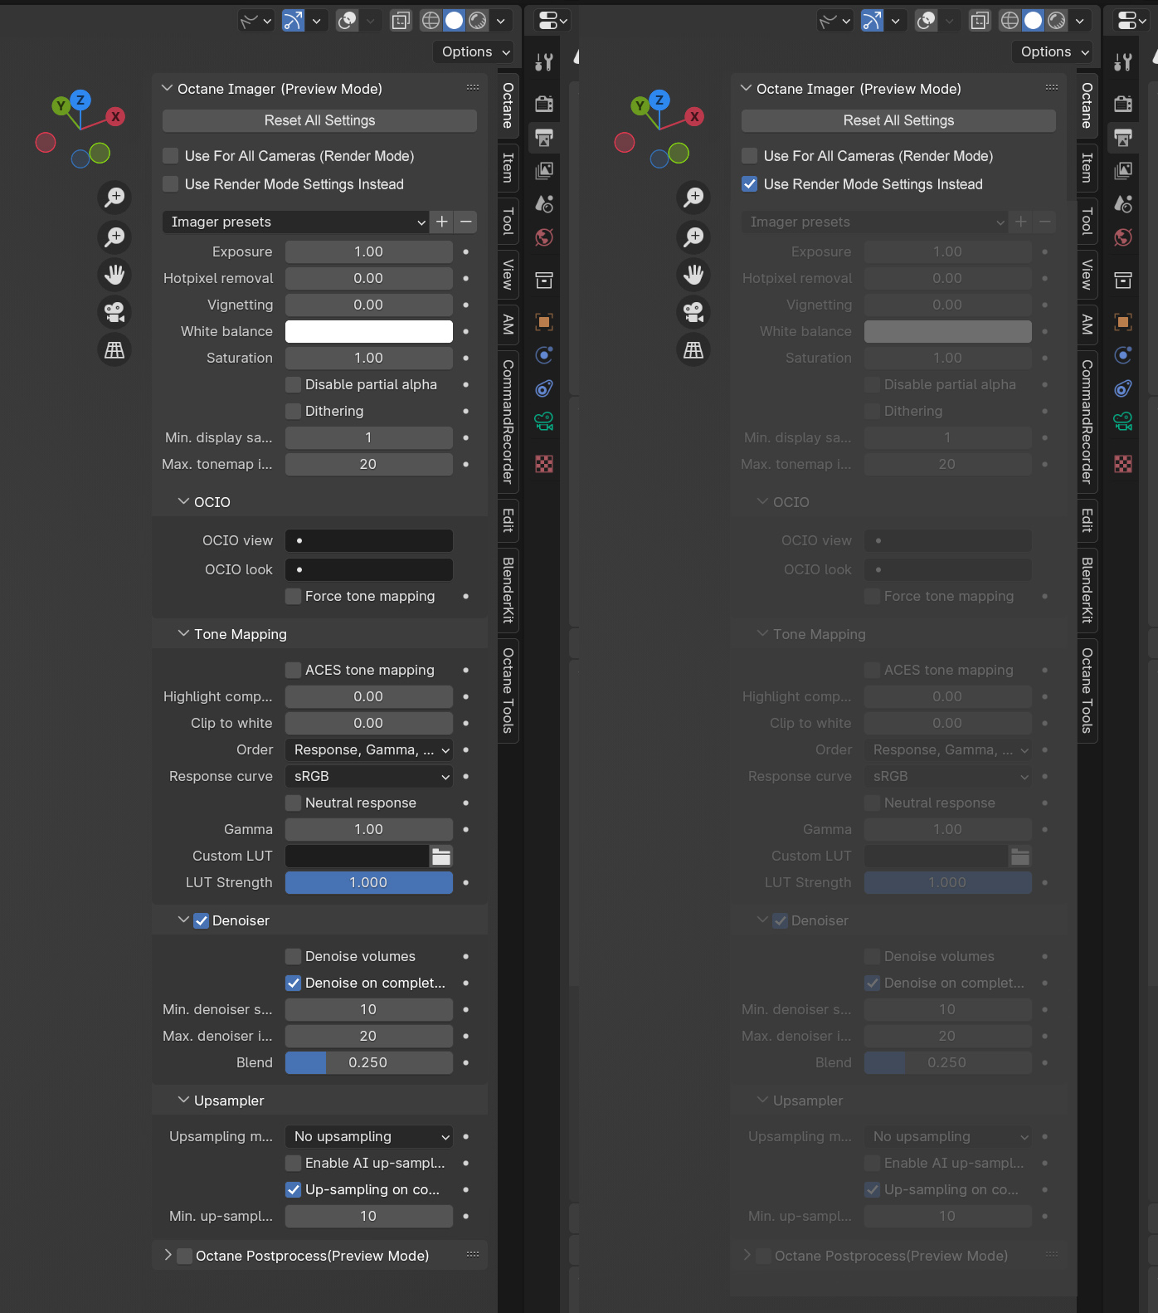Click the Exposure value field in left panel
This screenshot has height=1313, width=1158.
(369, 252)
